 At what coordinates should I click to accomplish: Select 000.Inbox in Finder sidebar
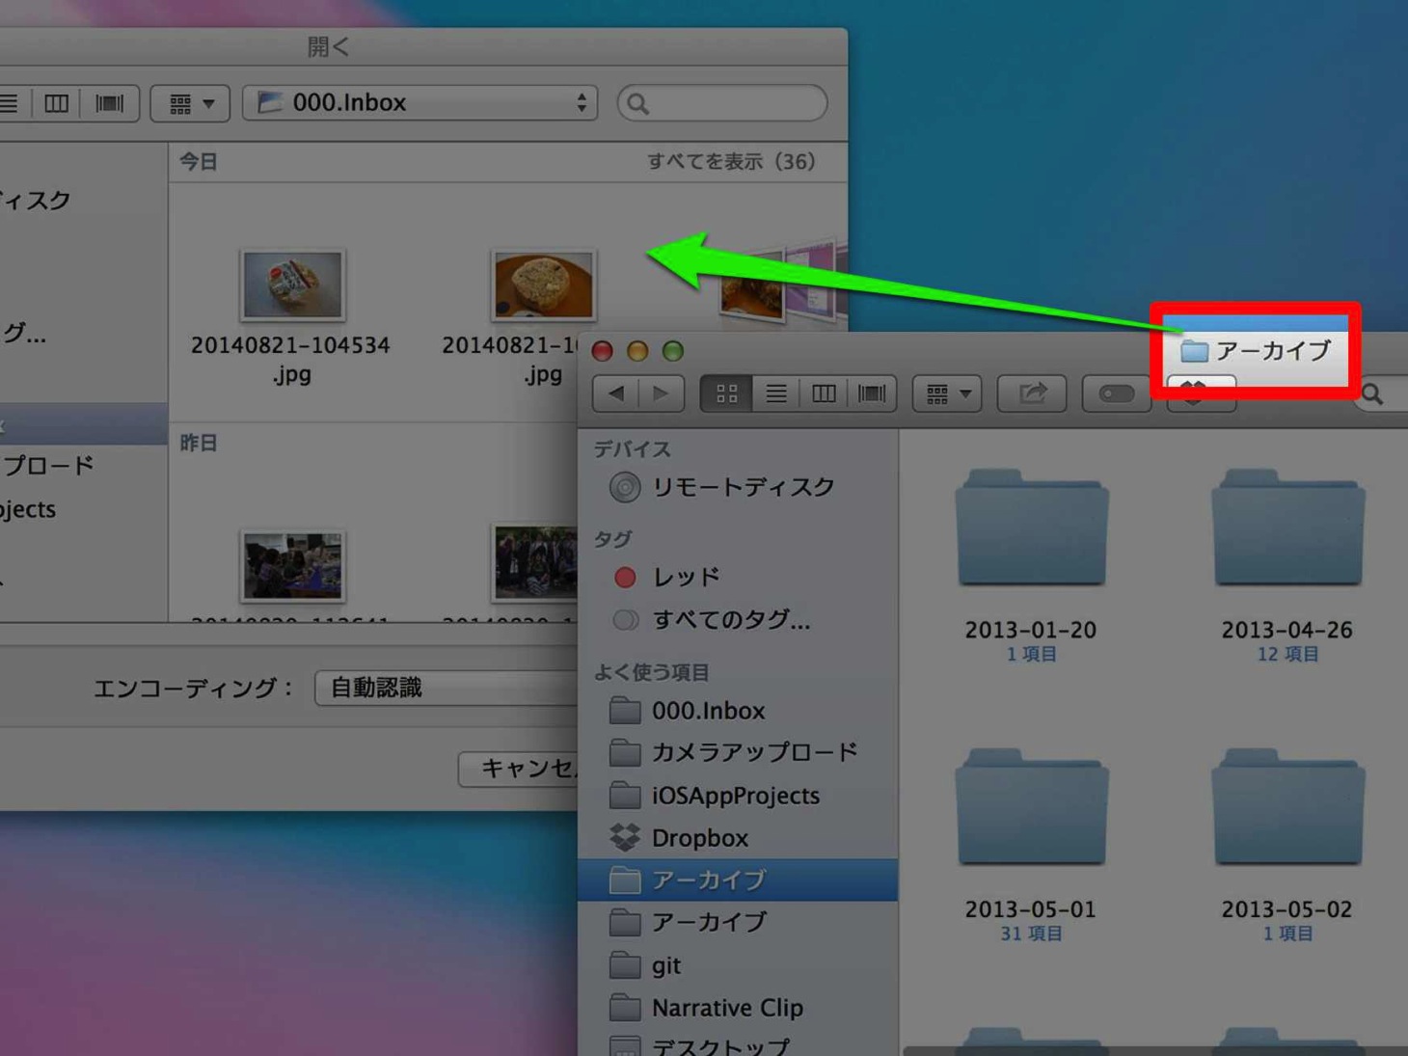tap(738, 711)
